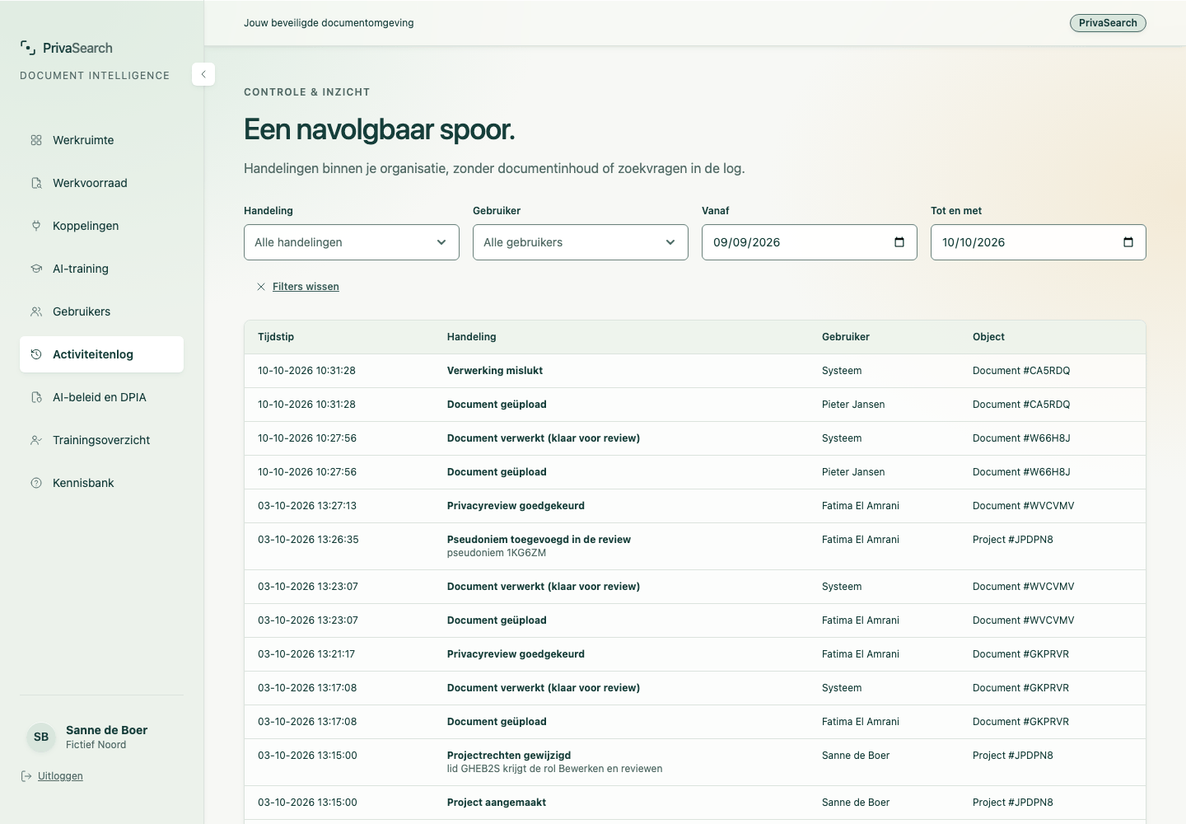The width and height of the screenshot is (1186, 824).
Task: Click the PrivaSearch badge in the header
Action: click(1108, 23)
